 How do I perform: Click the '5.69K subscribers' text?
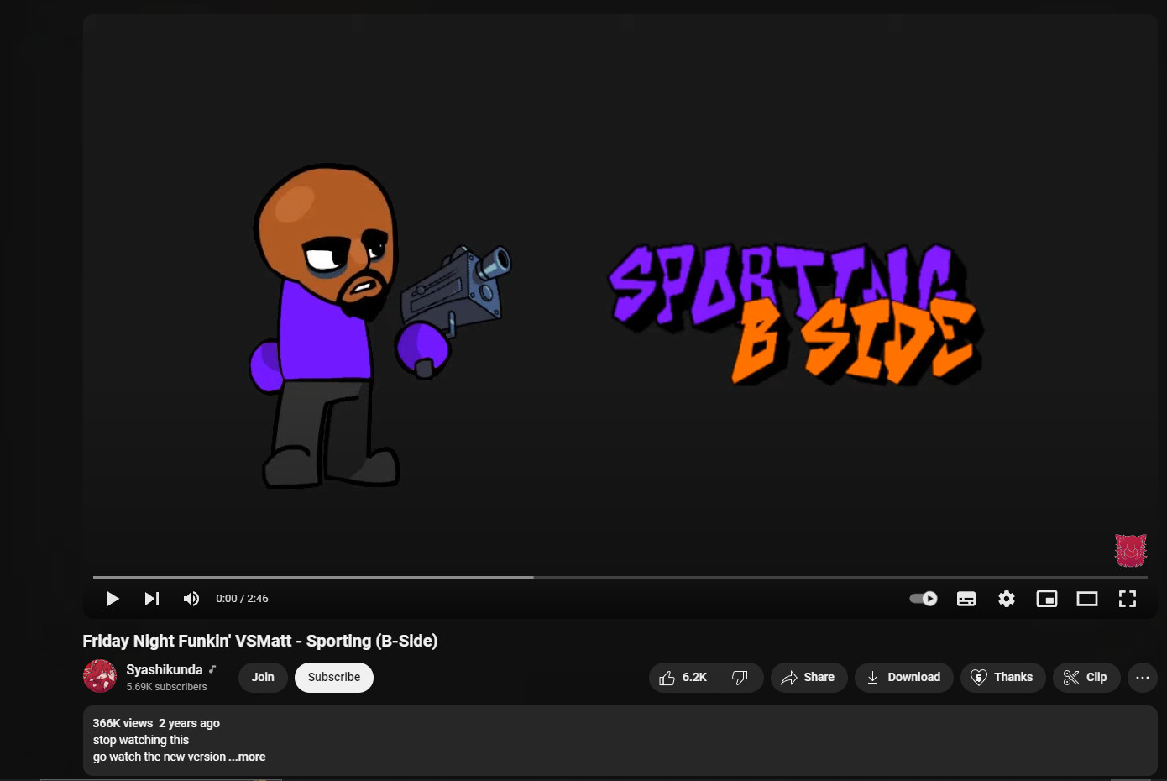pyautogui.click(x=166, y=687)
